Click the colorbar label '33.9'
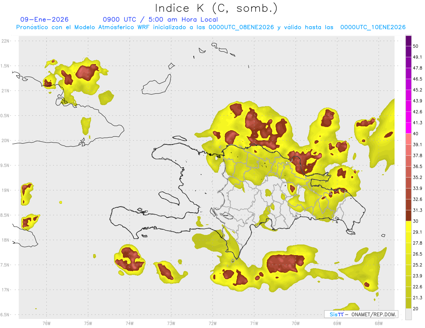 coord(418,188)
